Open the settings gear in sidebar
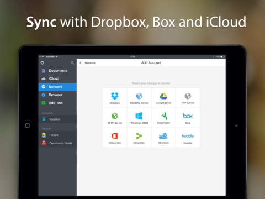The height and width of the screenshot is (199, 265). [43, 63]
